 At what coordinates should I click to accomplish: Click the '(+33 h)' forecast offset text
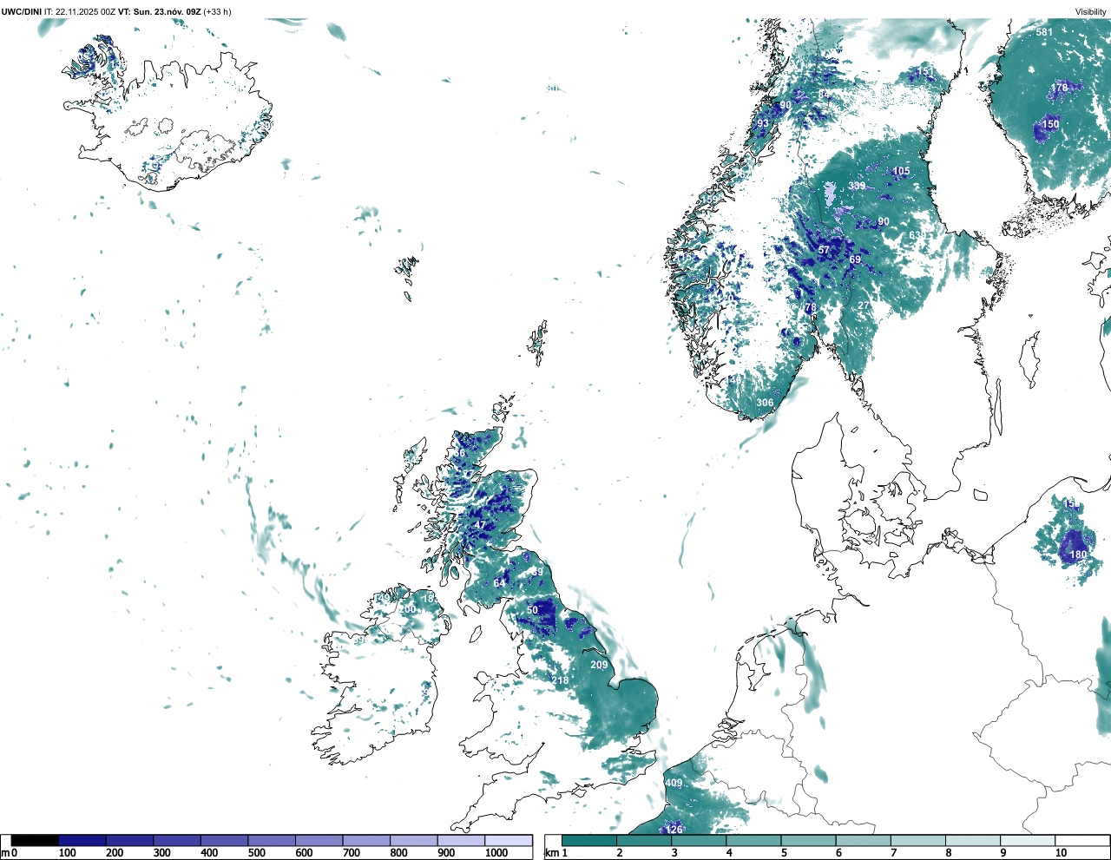click(217, 11)
